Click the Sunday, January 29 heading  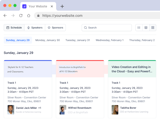point(19,53)
